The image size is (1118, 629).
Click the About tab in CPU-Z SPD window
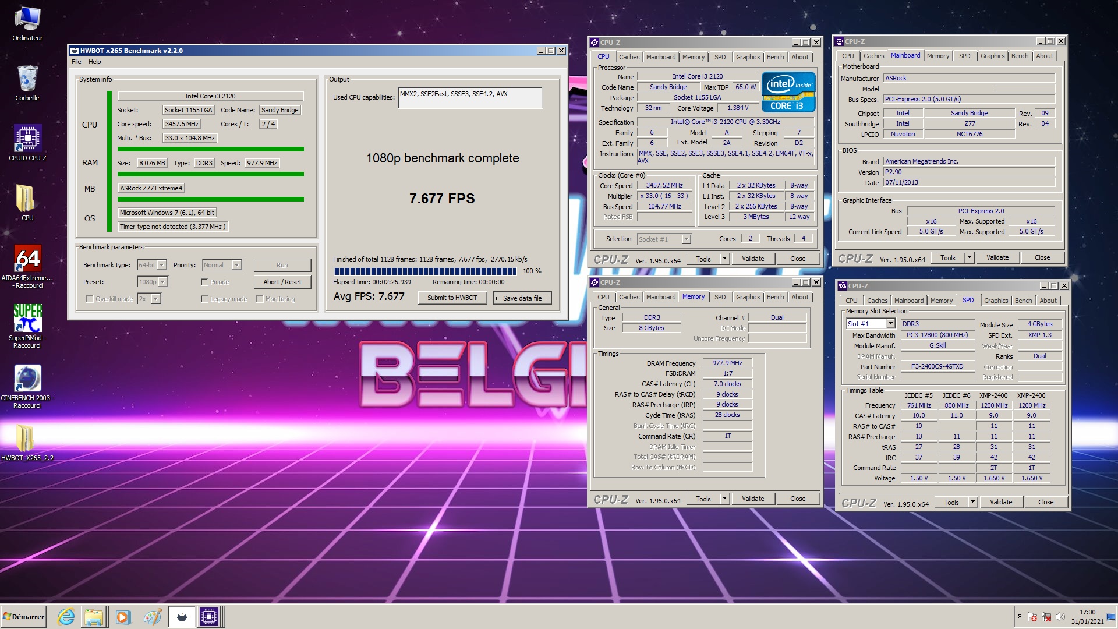1048,301
